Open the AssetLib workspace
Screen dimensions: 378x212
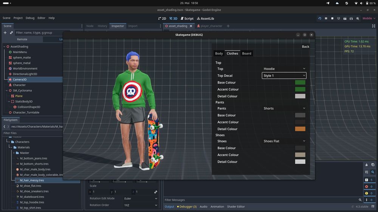[205, 18]
